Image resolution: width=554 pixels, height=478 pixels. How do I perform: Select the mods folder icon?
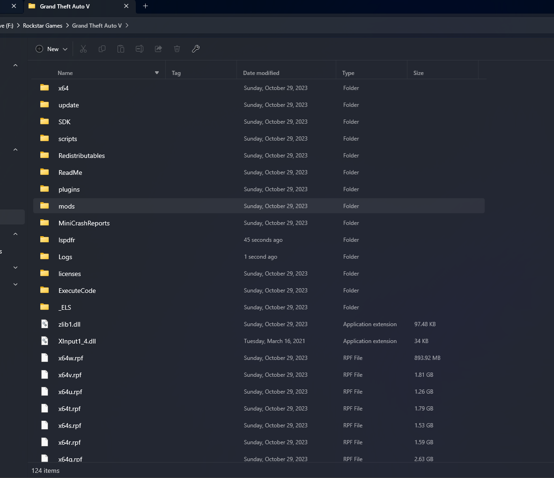point(44,206)
